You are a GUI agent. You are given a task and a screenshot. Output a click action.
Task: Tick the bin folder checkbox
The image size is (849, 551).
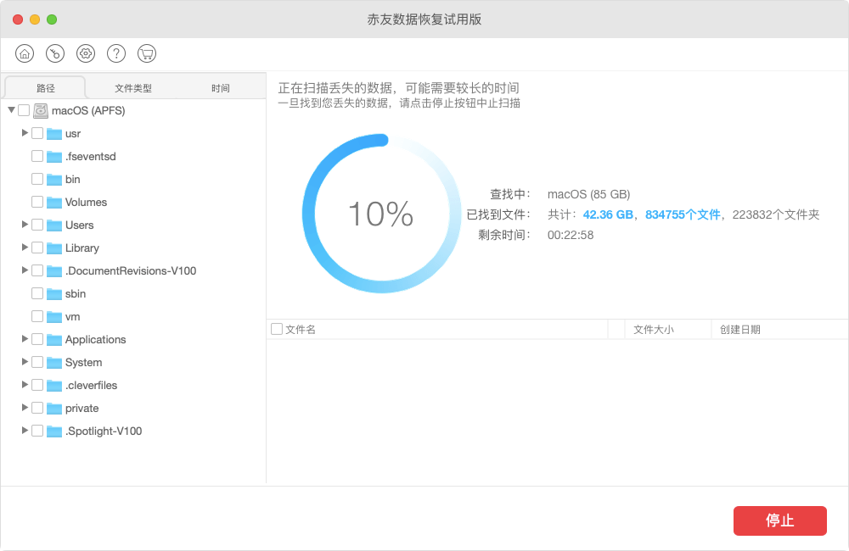37,179
